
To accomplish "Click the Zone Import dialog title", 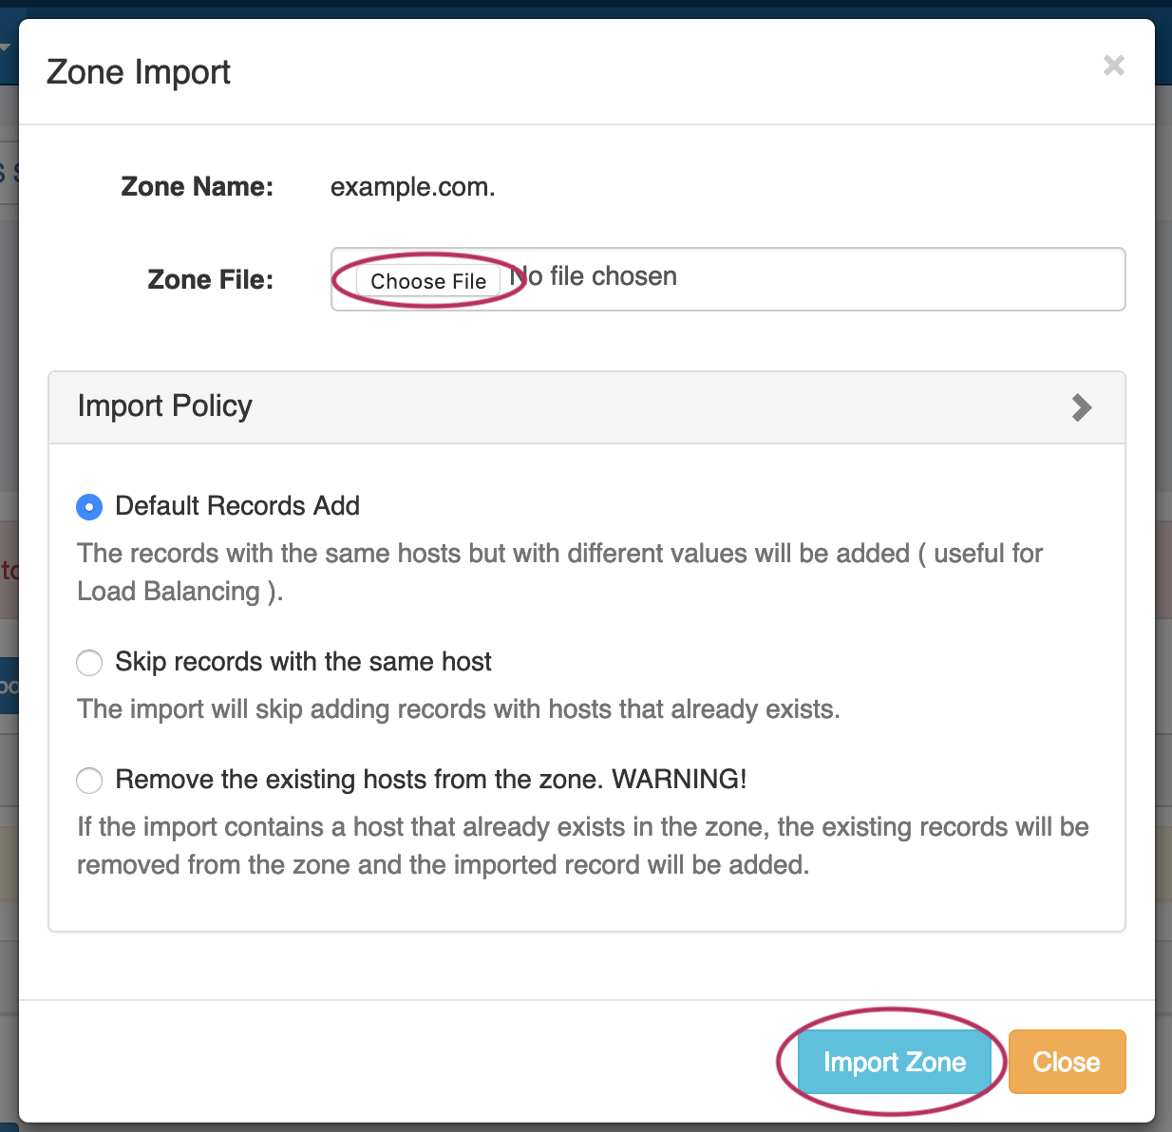I will click(139, 72).
